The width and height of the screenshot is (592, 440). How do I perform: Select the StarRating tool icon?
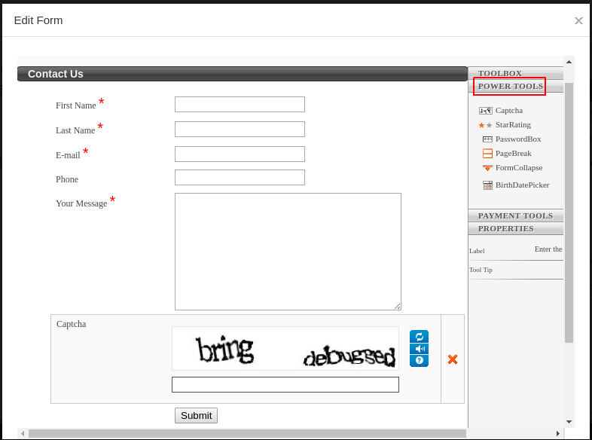point(485,125)
